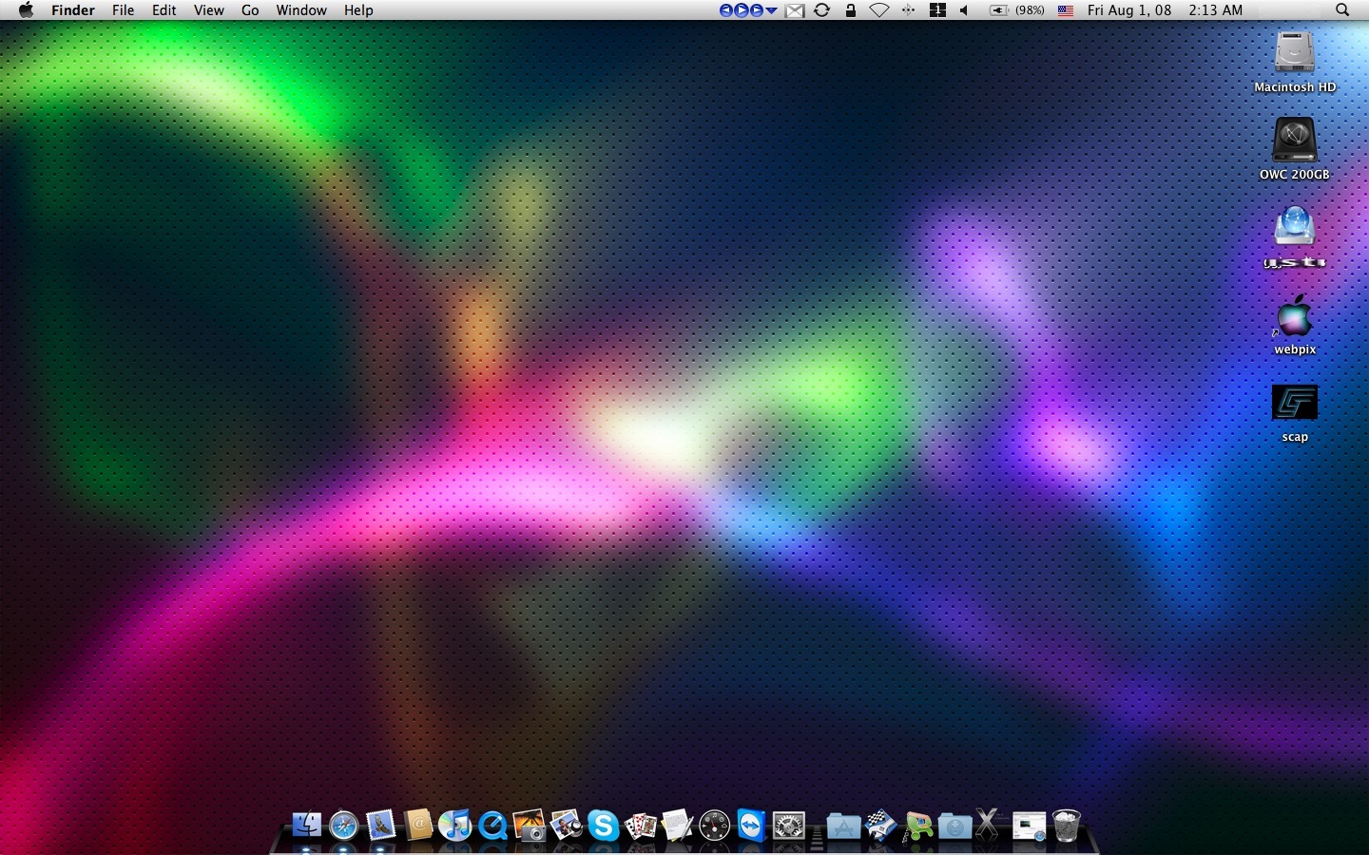Viewport: 1369px width, 855px height.
Task: Open the View menu
Action: [208, 10]
